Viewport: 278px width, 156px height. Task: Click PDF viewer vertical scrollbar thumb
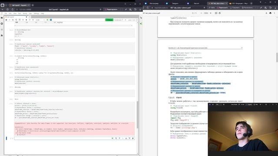pyautogui.click(x=277, y=58)
